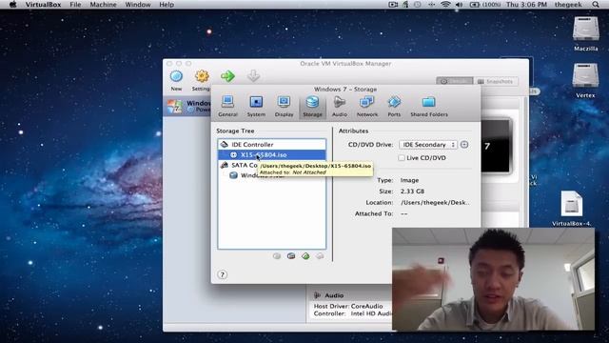Select the IDE Controller tree row
Screen dimensions: 609x343
pyautogui.click(x=272, y=144)
